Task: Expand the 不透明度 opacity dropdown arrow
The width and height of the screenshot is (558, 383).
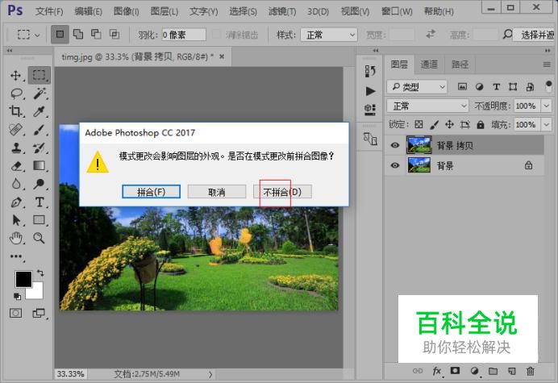Action: [x=546, y=106]
